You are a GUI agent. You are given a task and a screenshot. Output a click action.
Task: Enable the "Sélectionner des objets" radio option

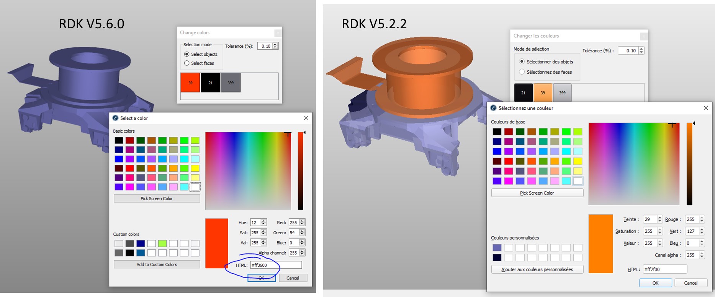522,62
